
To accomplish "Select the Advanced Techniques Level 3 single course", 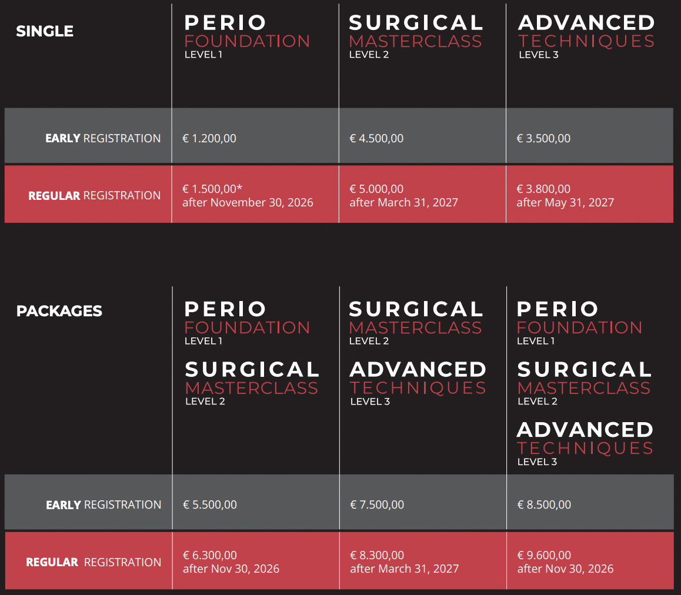I will pos(586,36).
